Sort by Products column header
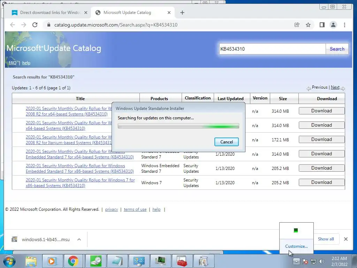The height and width of the screenshot is (268, 357). pos(159,98)
